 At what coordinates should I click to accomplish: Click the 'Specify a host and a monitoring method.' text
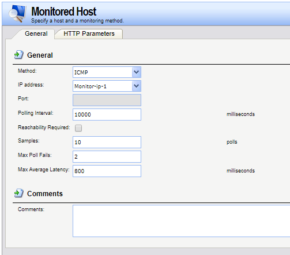[77, 21]
